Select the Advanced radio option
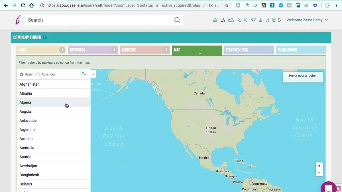Screen dimensions: 342x192 point(38,74)
